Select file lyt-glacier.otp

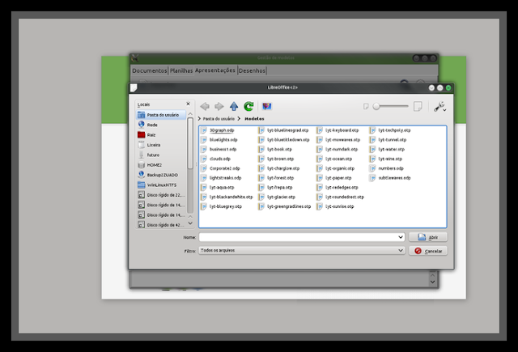(x=277, y=197)
